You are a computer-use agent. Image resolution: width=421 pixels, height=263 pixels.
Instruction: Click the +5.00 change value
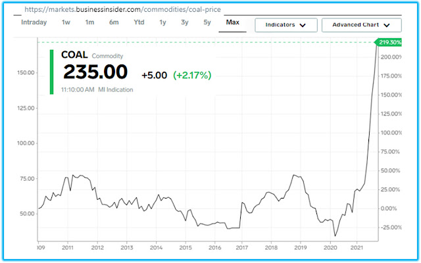coord(155,76)
